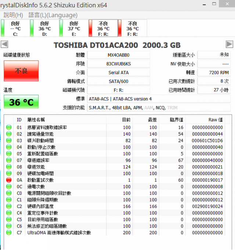This screenshot has height=250, width=235.
Task: Open the 語言(L)(Language) menu
Action: click(53, 15)
